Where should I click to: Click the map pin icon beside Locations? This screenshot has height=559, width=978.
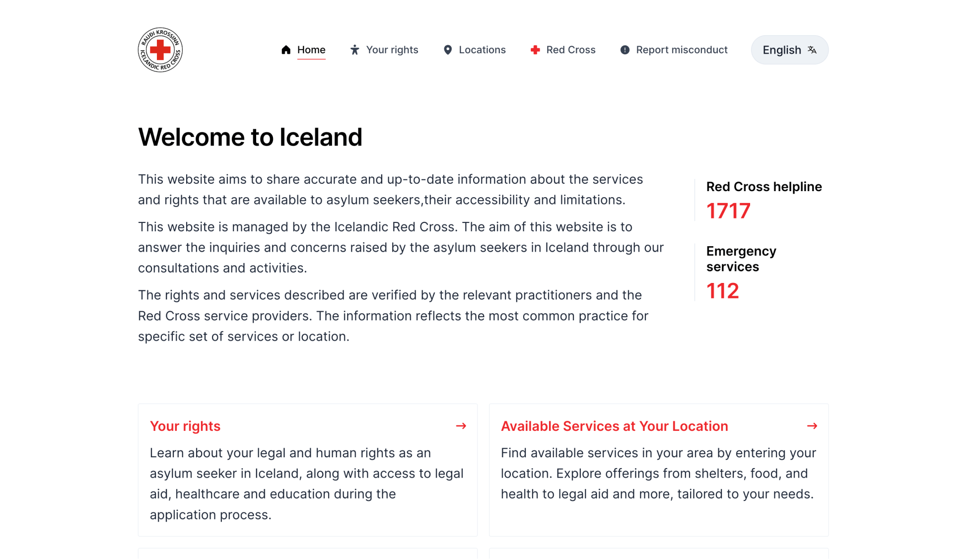(448, 50)
